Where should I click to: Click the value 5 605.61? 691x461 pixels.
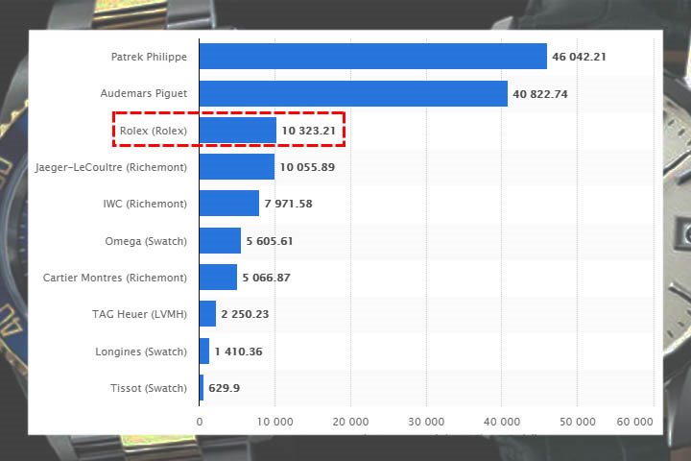click(x=270, y=241)
